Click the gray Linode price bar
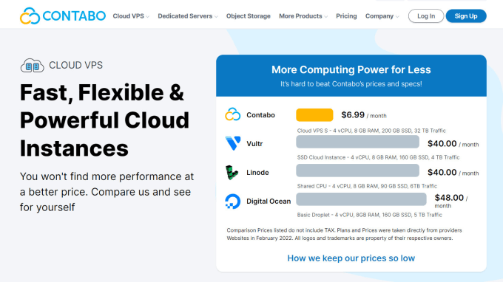503x282 pixels. tap(357, 171)
